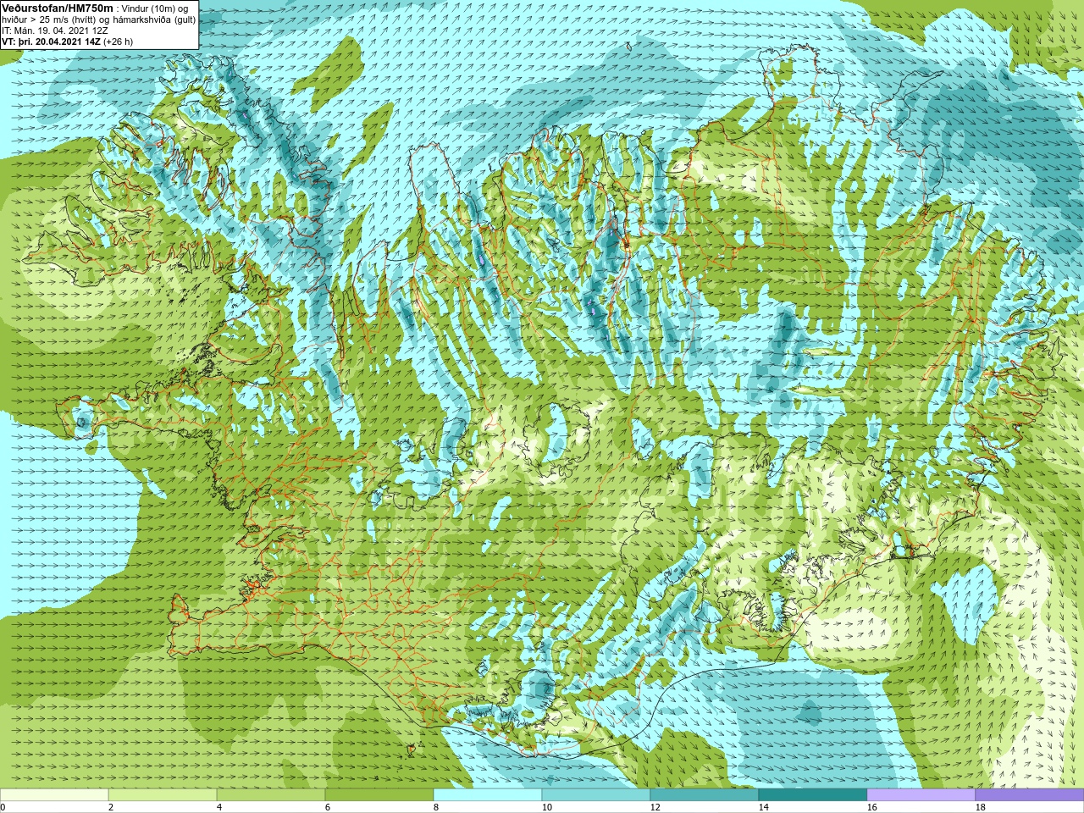1084x813 pixels.
Task: Click the pale yellow 0–2 legend swatch
Action: 54,795
